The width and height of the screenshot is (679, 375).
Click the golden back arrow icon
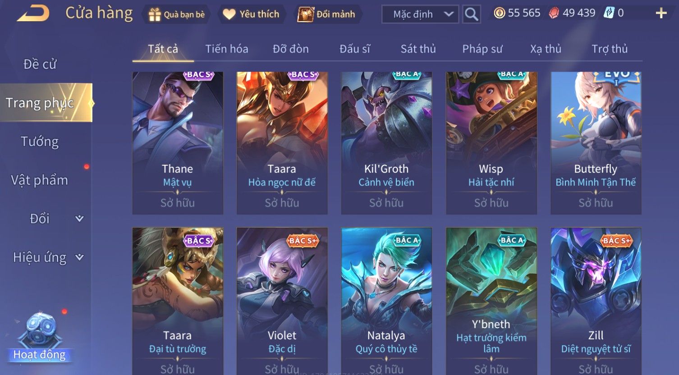(33, 13)
